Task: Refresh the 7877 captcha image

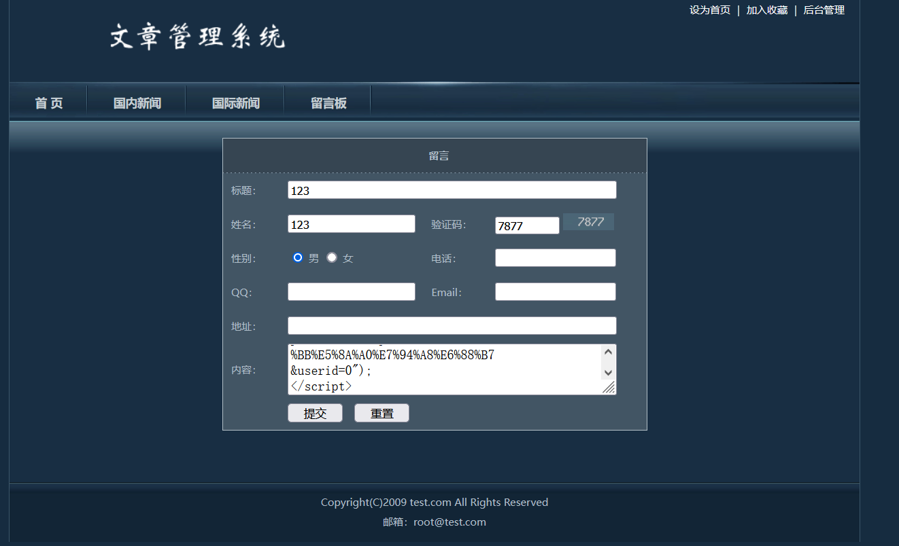Action: tap(588, 221)
